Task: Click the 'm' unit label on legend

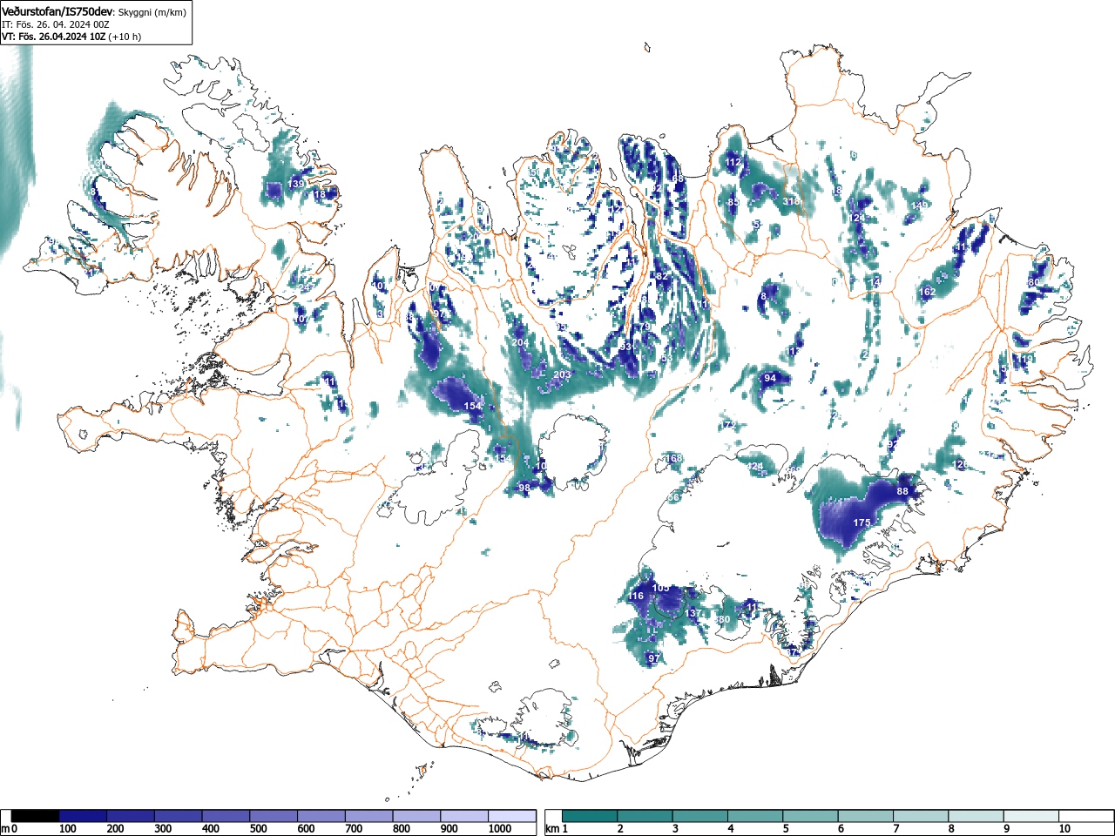Action: [5, 829]
